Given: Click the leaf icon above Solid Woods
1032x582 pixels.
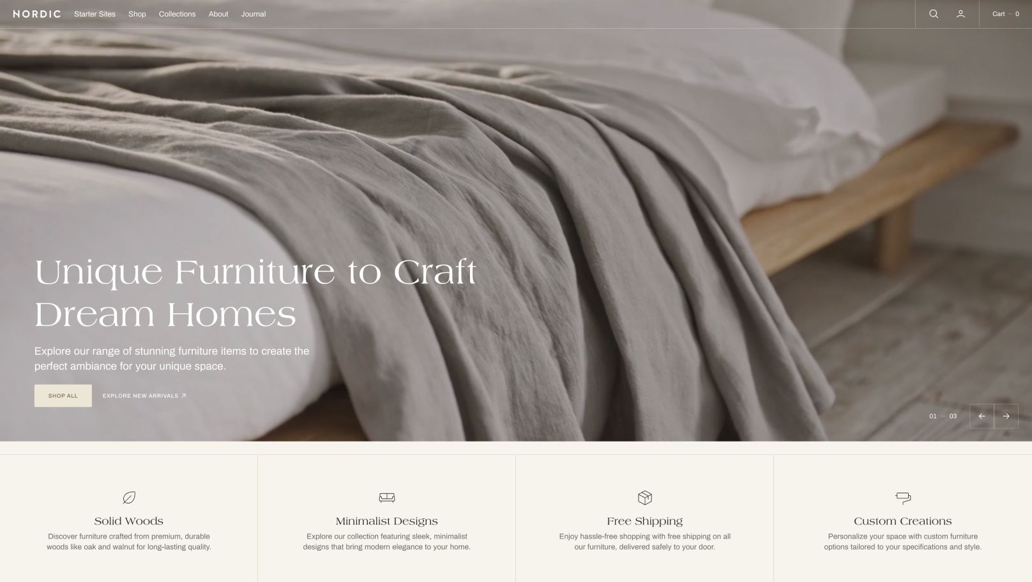Looking at the screenshot, I should click(129, 498).
